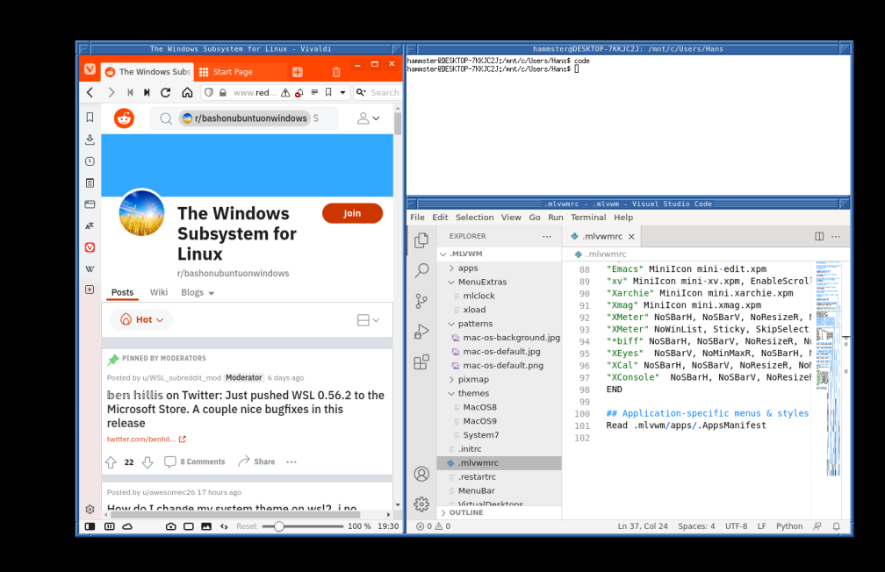Open VS Code notifications bell
This screenshot has height=572, width=885.
837,526
